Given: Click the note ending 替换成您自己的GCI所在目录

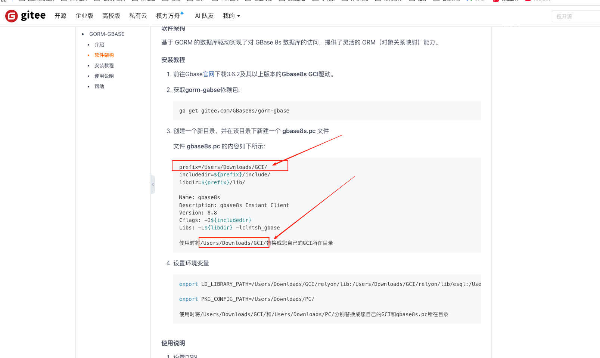Looking at the screenshot, I should pyautogui.click(x=256, y=243).
